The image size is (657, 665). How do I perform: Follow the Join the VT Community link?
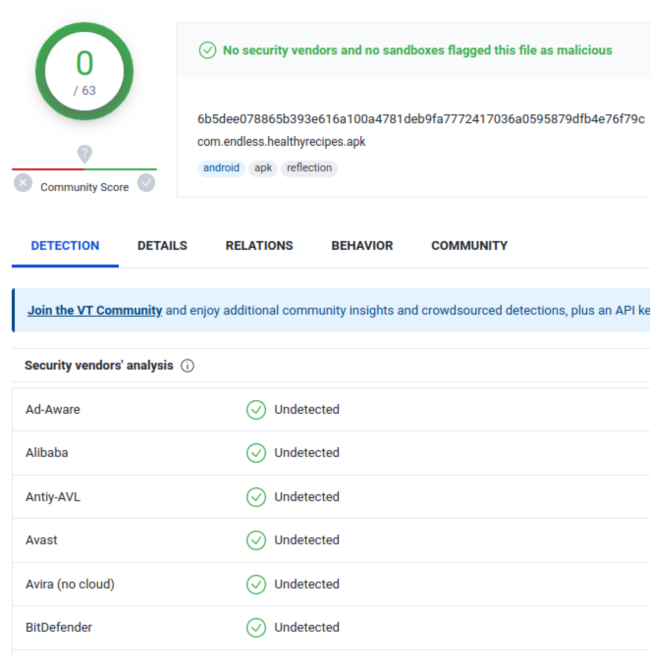tap(95, 310)
